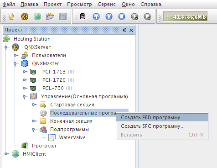This screenshot has width=217, height=168.
Task: Click the save disk toolbar icon
Action: pyautogui.click(x=63, y=16)
